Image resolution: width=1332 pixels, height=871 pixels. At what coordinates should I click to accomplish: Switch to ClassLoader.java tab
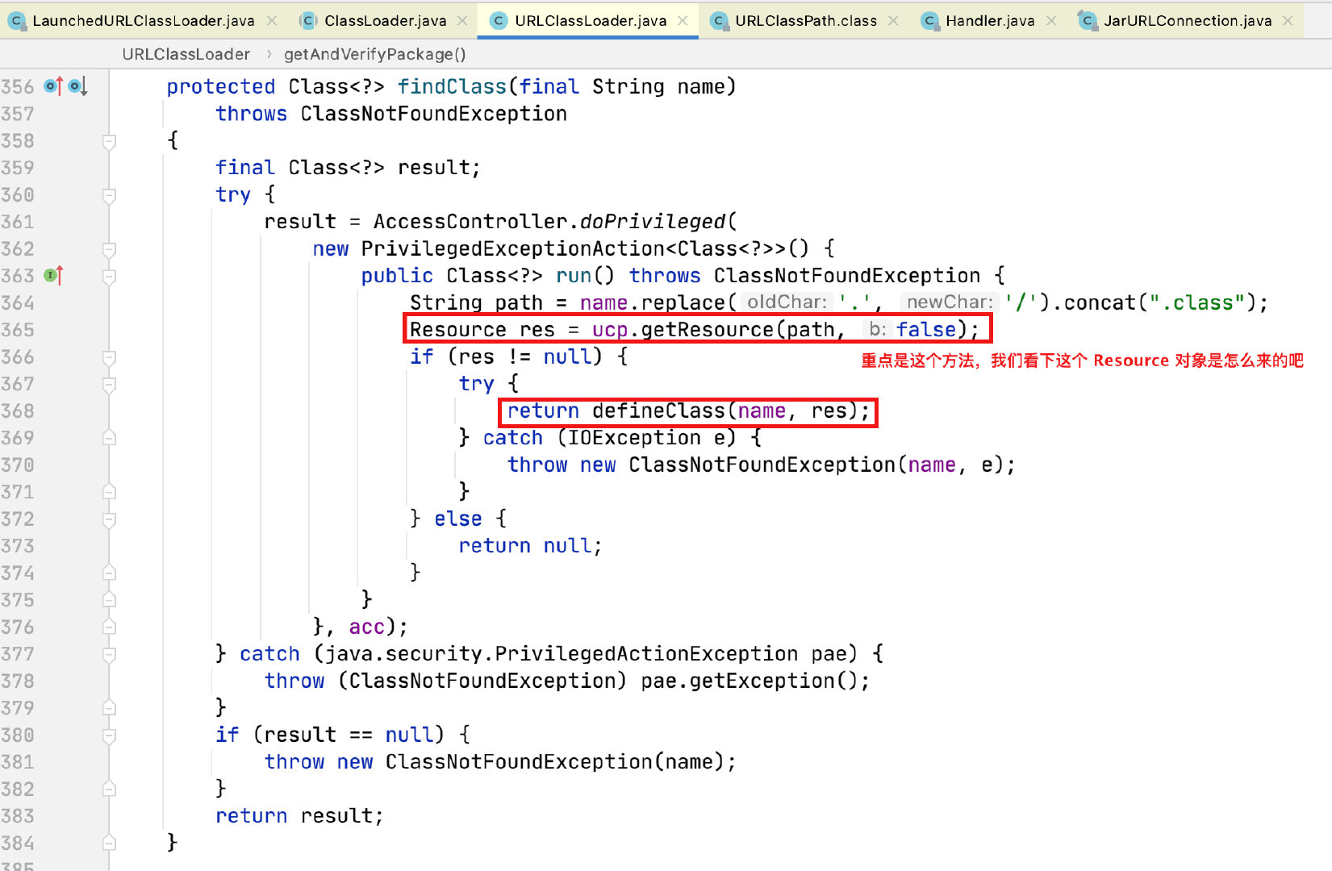point(385,21)
